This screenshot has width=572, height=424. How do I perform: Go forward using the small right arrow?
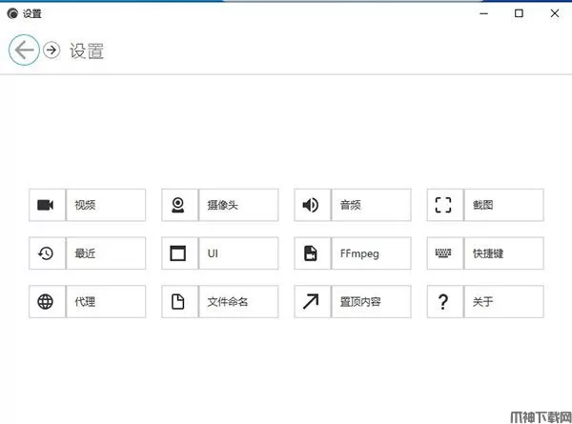pyautogui.click(x=51, y=50)
